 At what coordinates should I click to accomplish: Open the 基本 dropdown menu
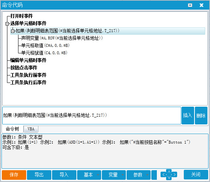[89, 175]
